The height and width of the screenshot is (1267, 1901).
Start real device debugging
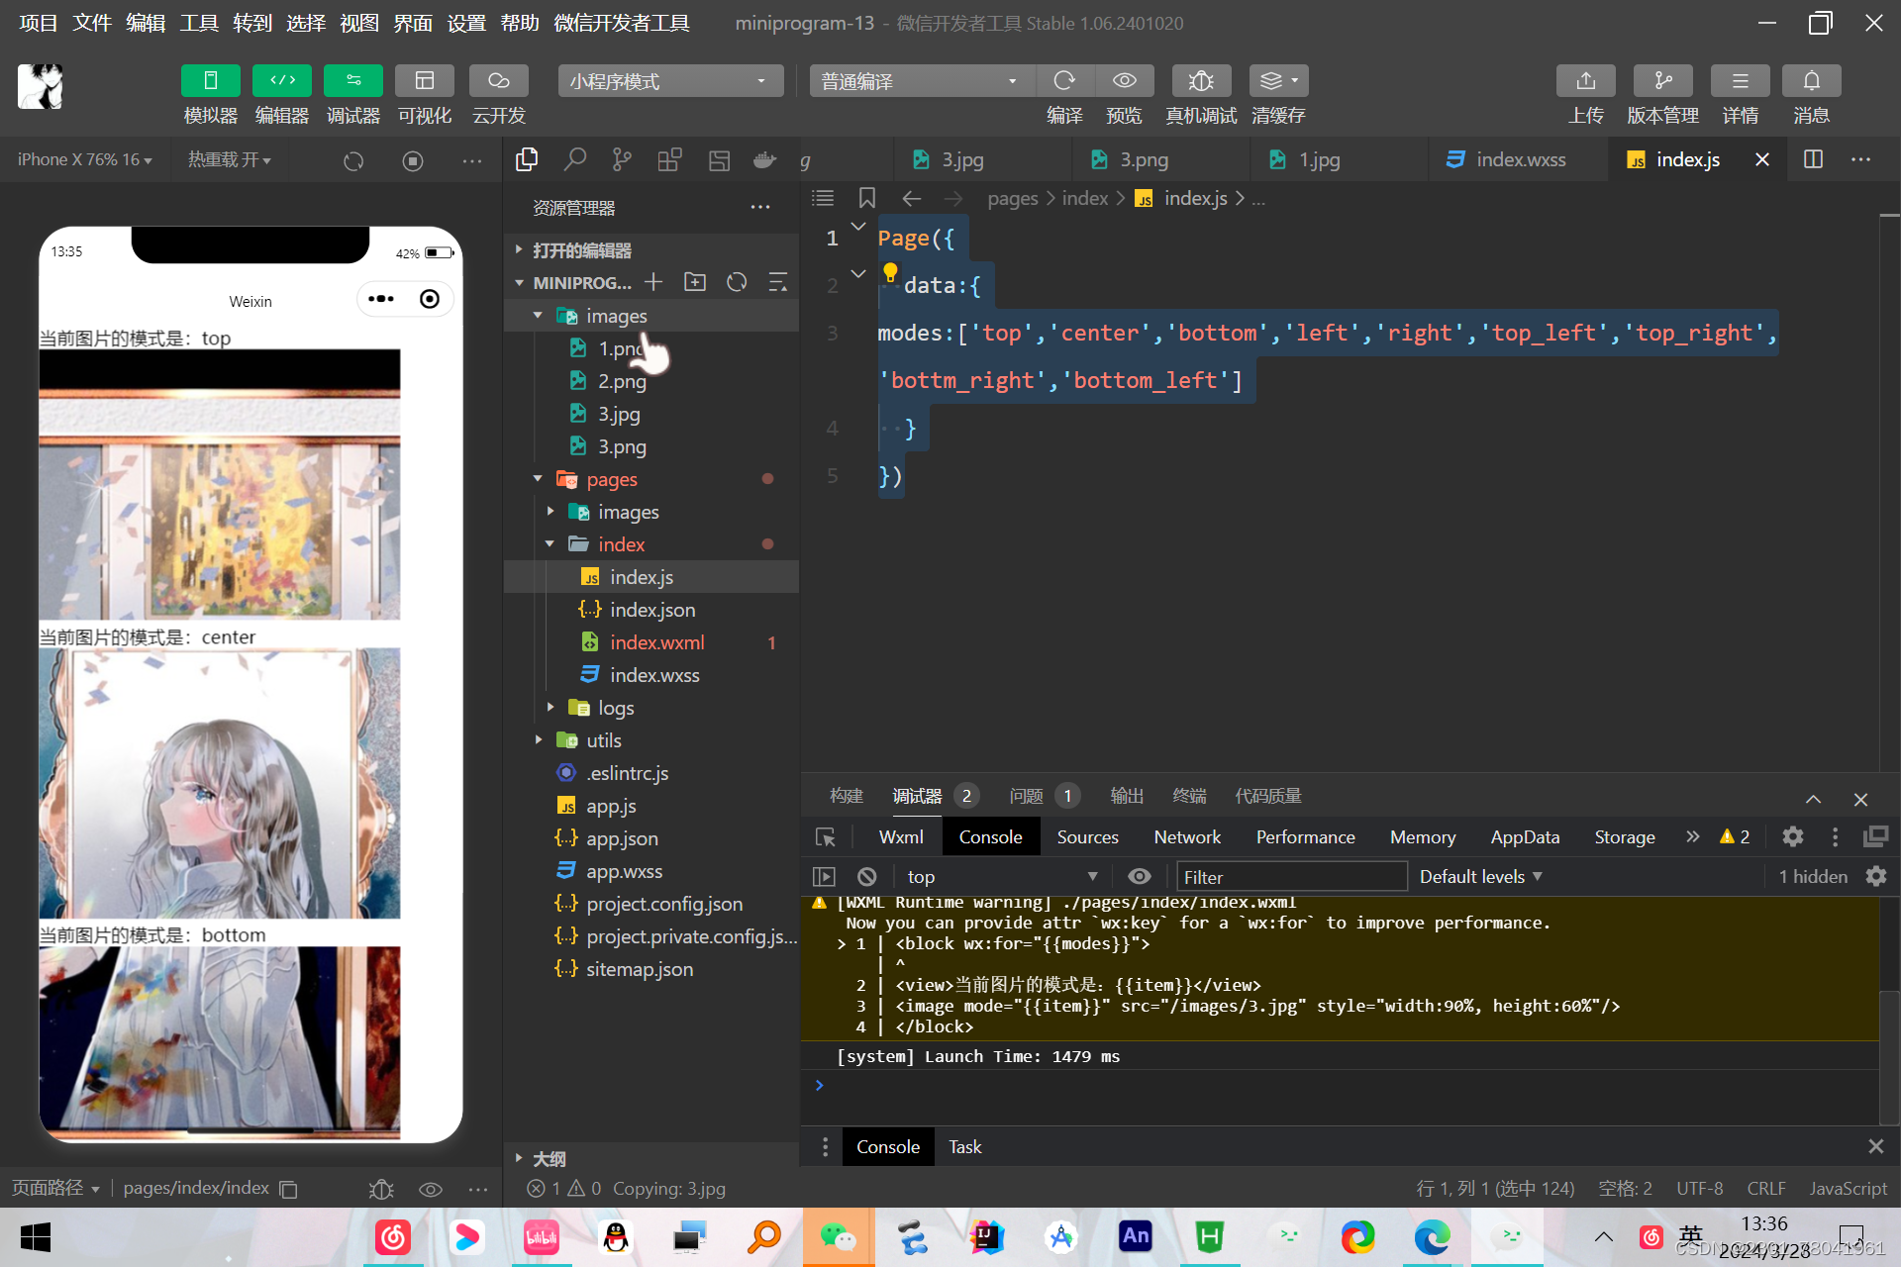click(1201, 80)
